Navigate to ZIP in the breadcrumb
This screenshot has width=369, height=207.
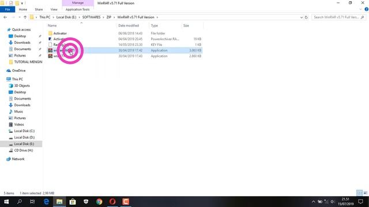coord(109,17)
